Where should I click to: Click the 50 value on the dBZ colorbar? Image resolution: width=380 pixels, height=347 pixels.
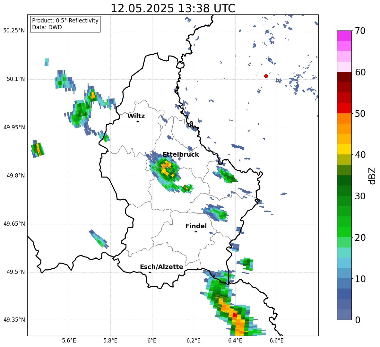[360, 114]
